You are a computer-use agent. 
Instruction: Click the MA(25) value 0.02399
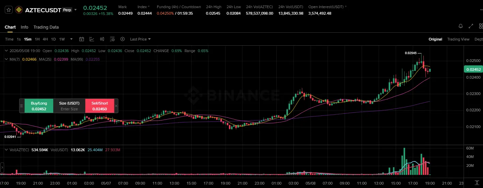[x=61, y=59]
